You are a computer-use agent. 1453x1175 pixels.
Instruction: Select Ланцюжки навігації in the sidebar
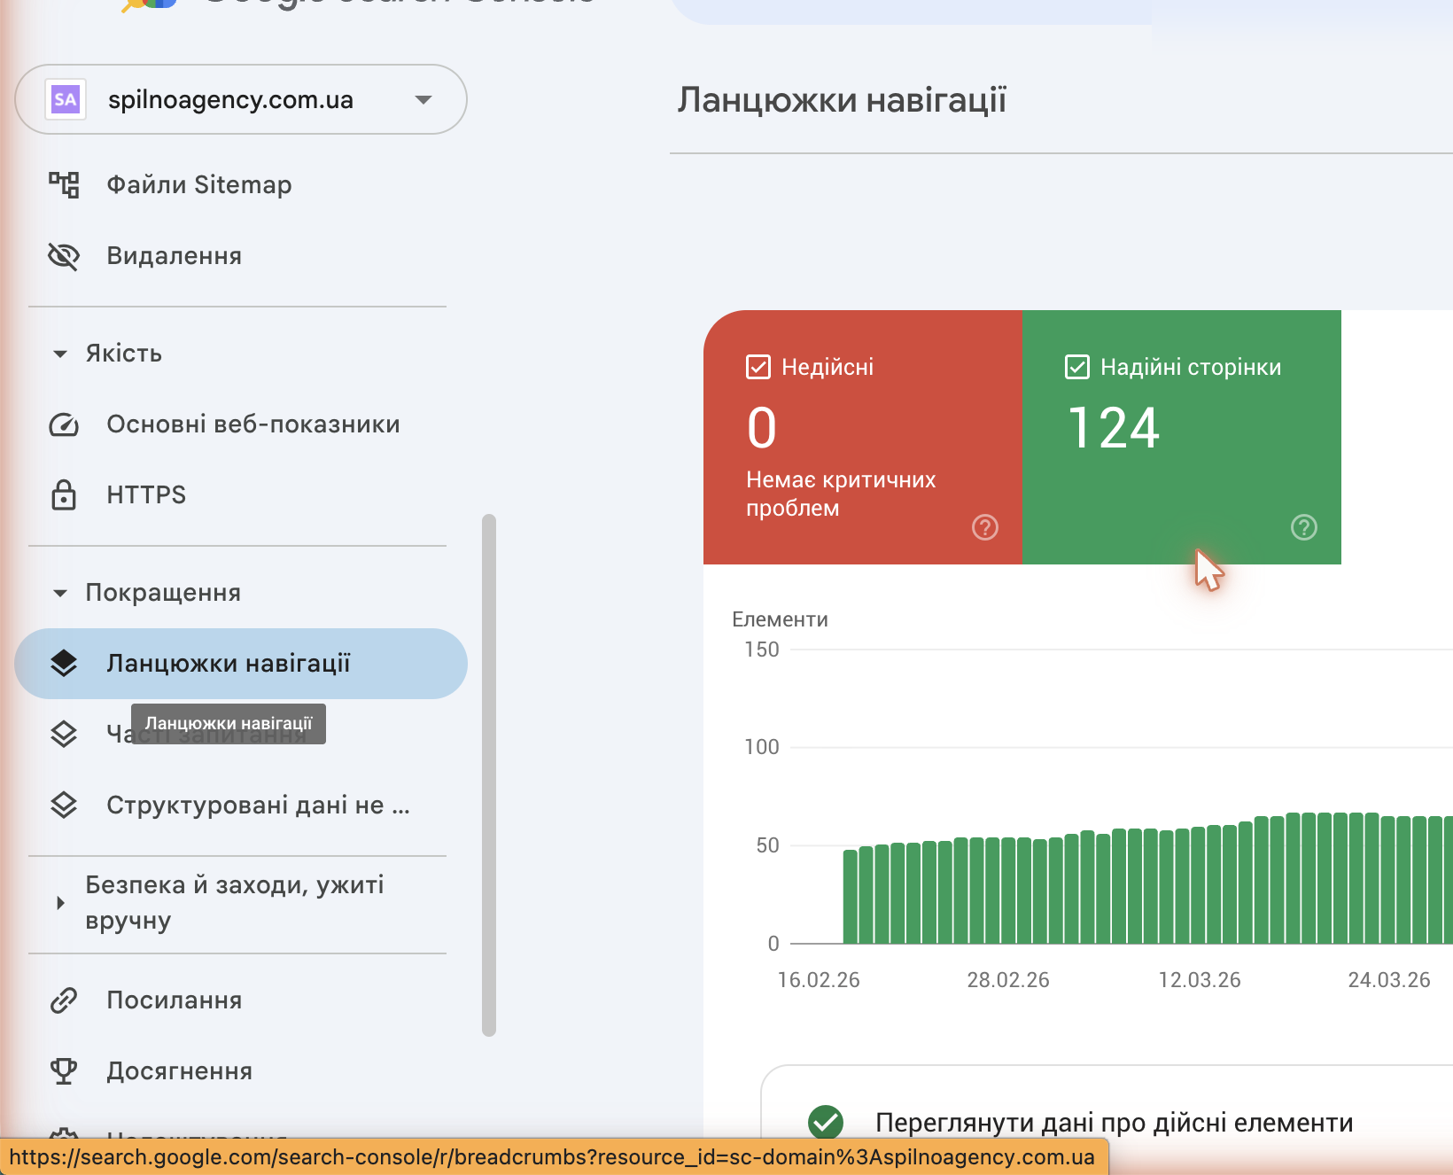(241, 664)
